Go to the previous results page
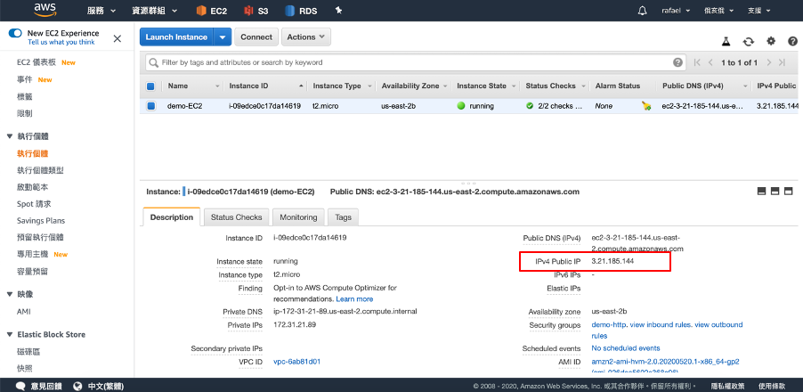 click(x=710, y=62)
